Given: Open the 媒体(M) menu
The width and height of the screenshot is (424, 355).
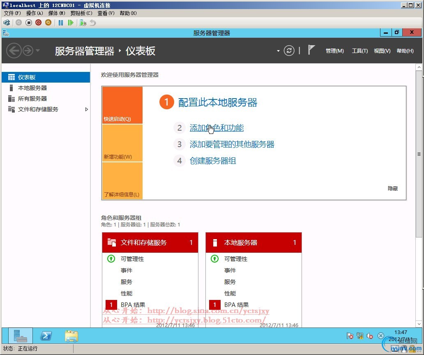Looking at the screenshot, I should (x=57, y=13).
